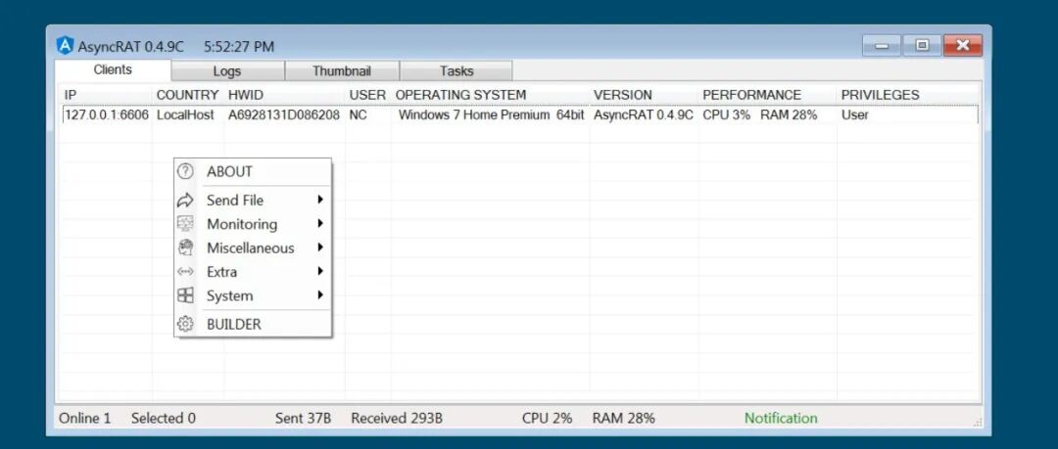Click Windows 7 Home Premium 64bit cell

tap(491, 115)
